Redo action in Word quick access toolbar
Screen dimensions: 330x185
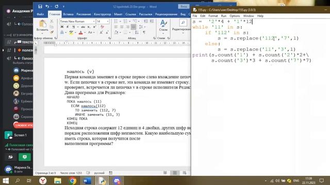(56, 7)
